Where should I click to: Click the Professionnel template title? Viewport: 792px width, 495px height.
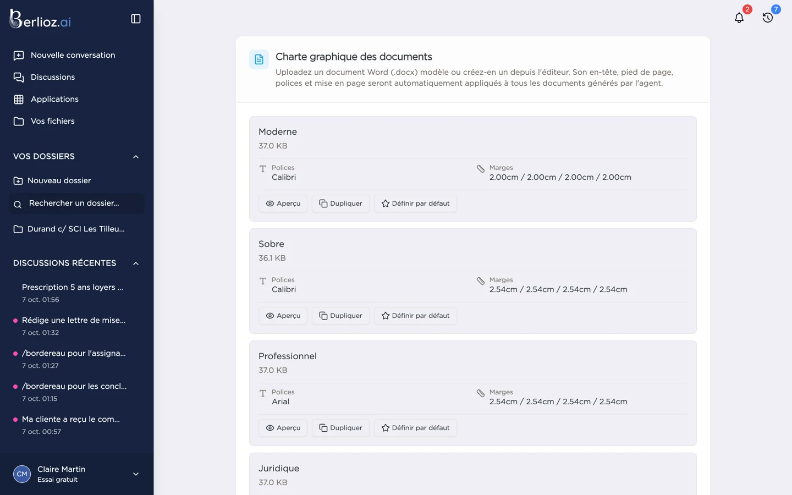288,356
